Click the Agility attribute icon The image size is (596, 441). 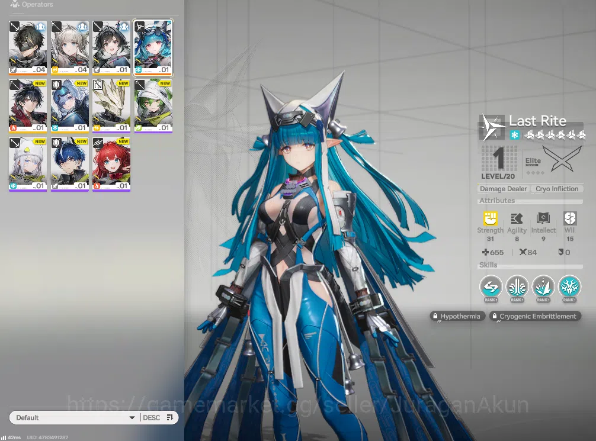pyautogui.click(x=517, y=218)
